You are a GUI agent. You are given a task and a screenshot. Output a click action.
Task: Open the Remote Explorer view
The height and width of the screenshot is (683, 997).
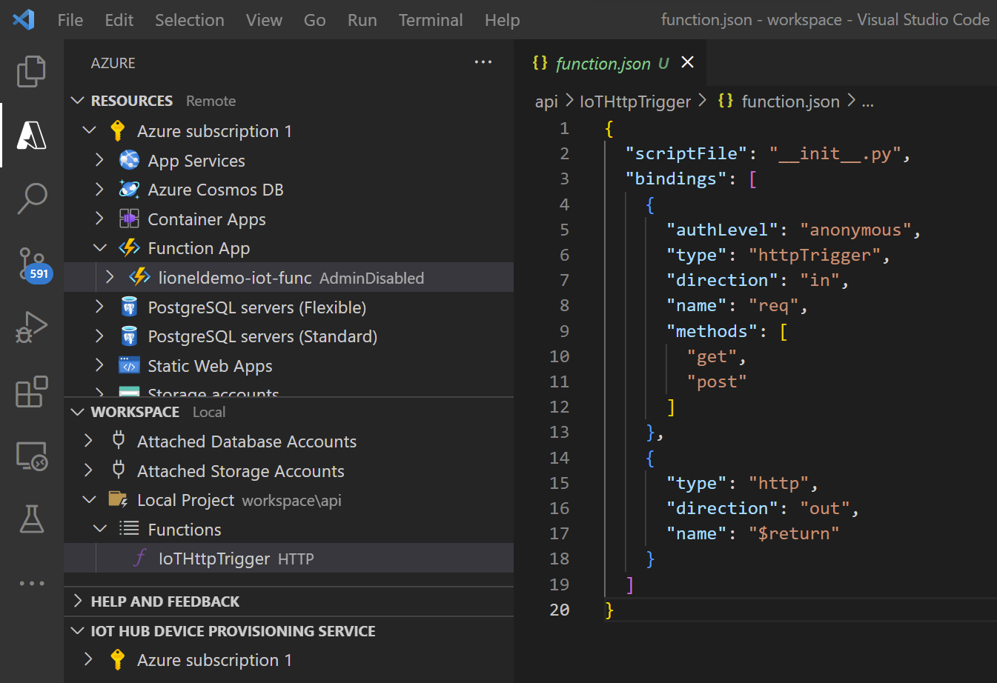pos(31,456)
